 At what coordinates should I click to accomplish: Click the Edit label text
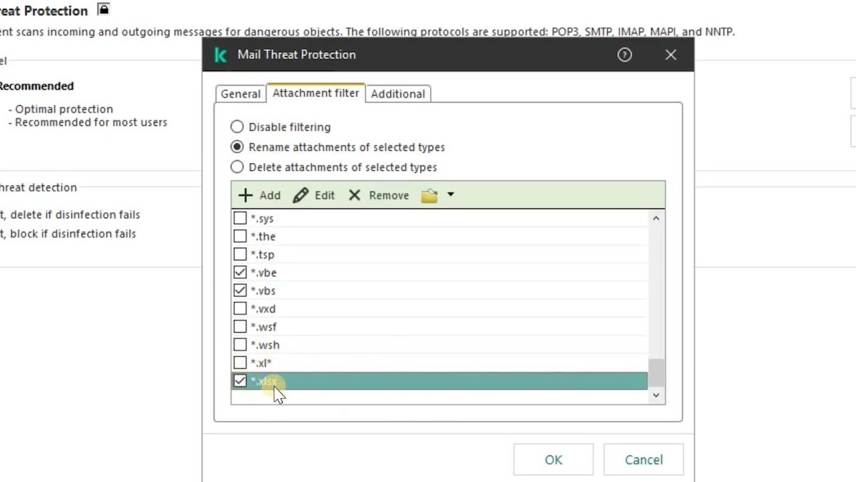pyautogui.click(x=324, y=195)
